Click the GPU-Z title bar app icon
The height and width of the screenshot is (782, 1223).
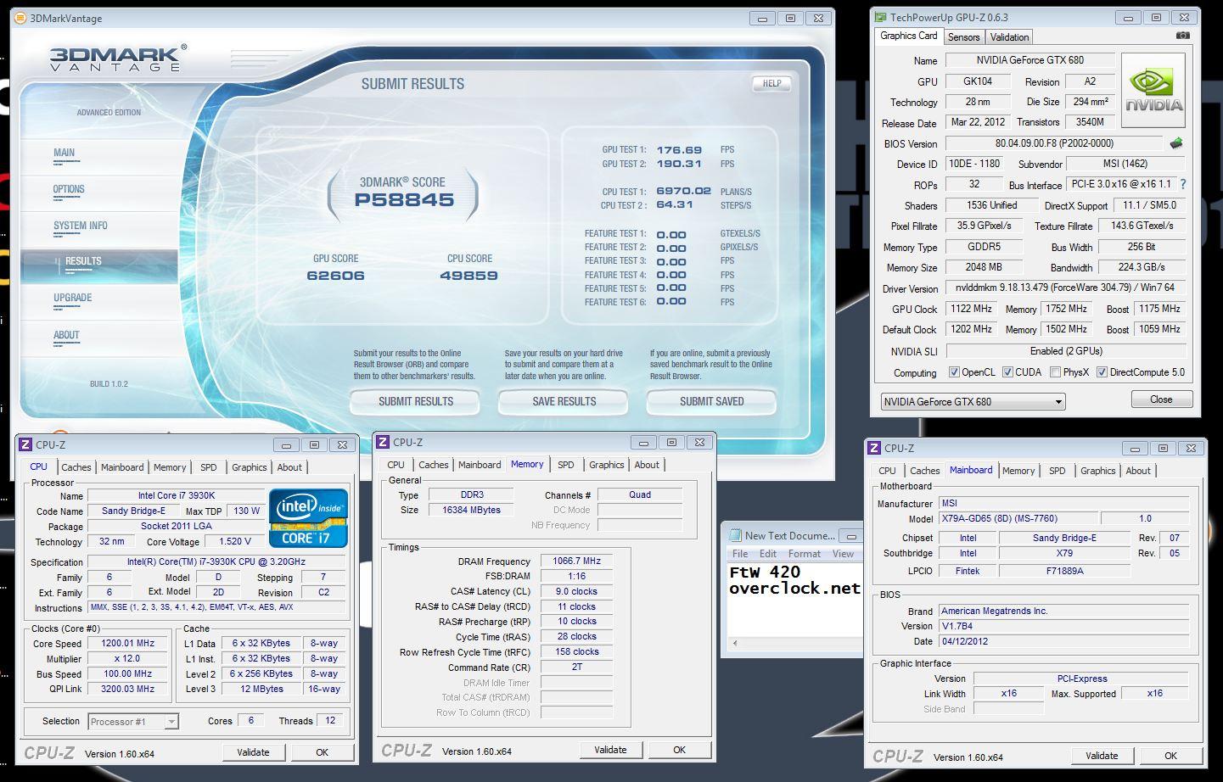(x=880, y=17)
